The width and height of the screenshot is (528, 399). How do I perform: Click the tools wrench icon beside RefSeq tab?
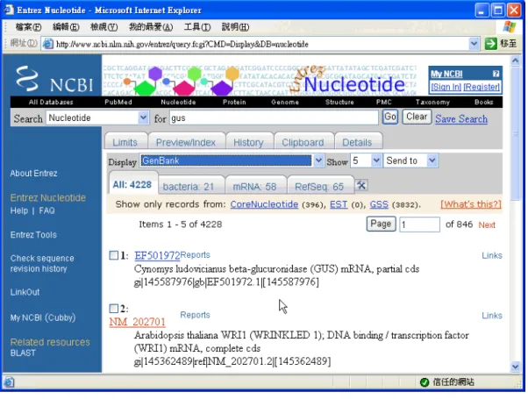361,185
